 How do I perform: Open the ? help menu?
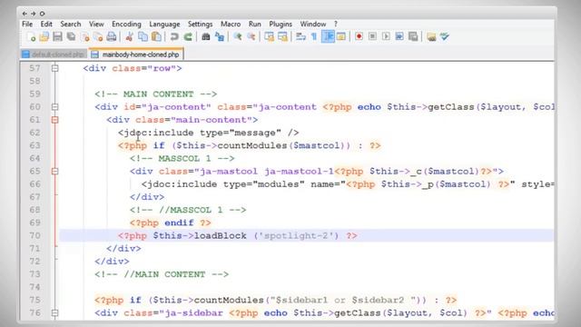pos(335,25)
